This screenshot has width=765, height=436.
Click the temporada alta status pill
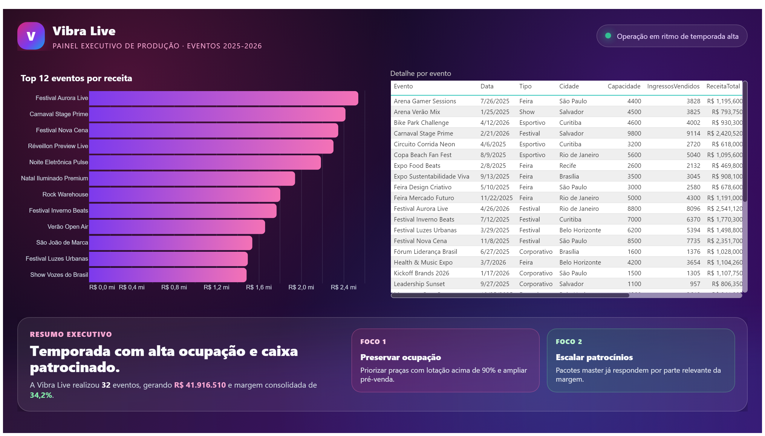coord(671,36)
